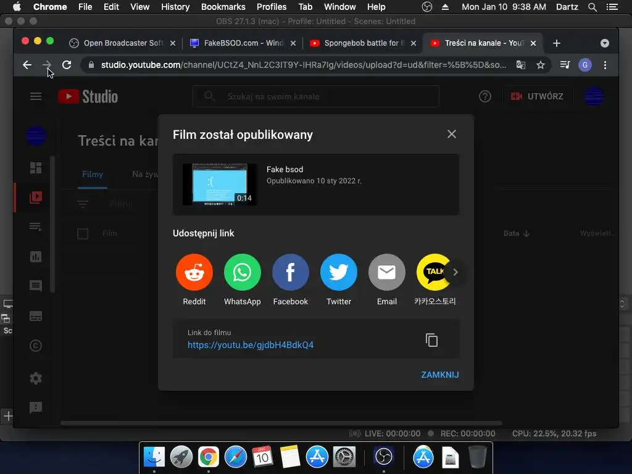Screen dimensions: 632x474
Task: Click channel avatar in sidebar
Action: [x=36, y=136]
